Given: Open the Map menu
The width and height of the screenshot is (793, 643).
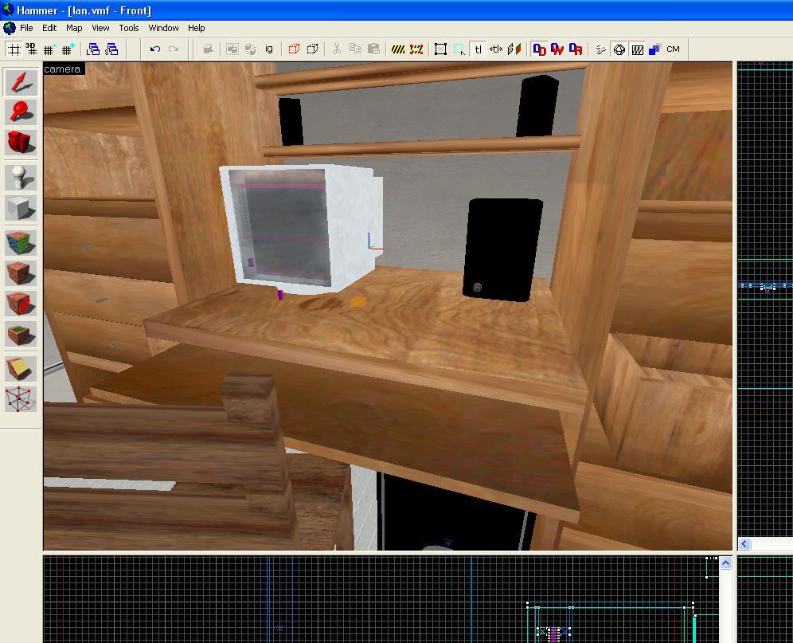Looking at the screenshot, I should pos(74,28).
